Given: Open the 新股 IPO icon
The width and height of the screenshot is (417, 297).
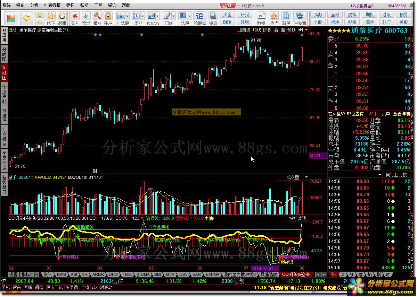Looking at the screenshot, I should point(286,18).
